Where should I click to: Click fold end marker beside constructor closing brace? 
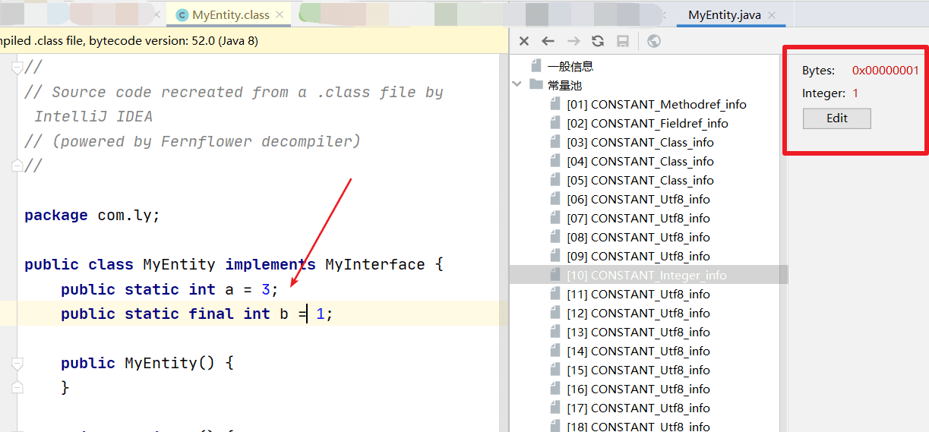click(17, 388)
